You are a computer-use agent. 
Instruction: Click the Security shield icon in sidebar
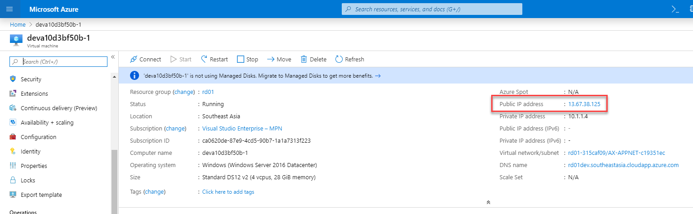click(13, 79)
